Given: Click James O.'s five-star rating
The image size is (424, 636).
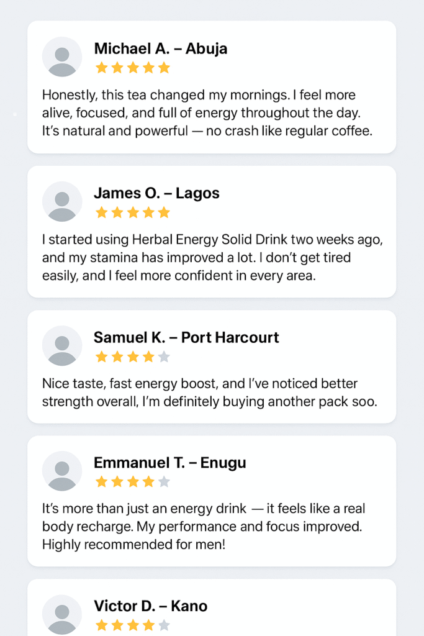Looking at the screenshot, I should click(132, 212).
